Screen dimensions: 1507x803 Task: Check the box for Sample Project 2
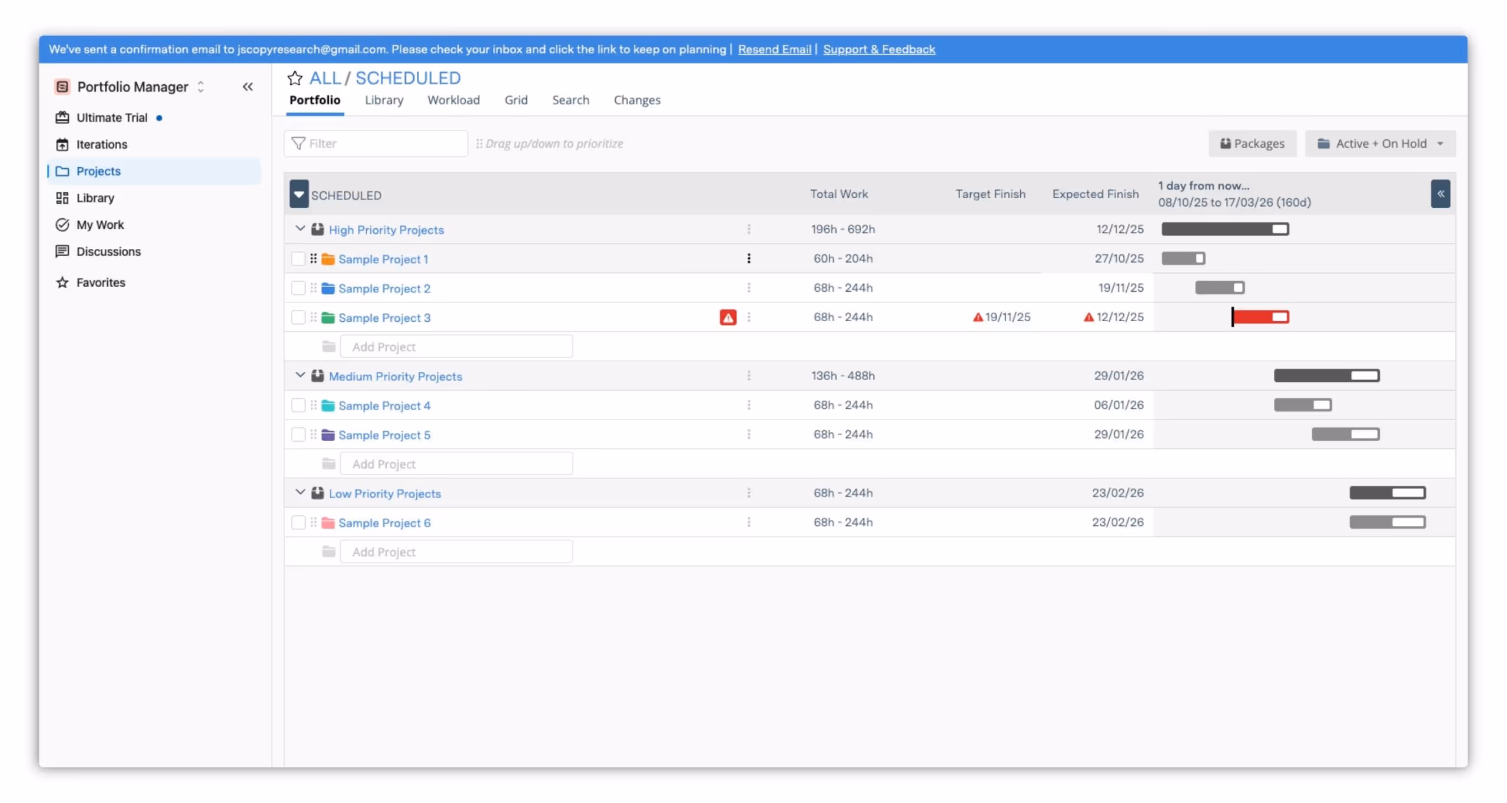298,288
